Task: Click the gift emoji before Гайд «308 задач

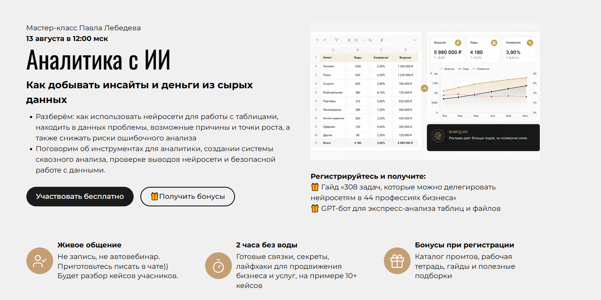Action: pyautogui.click(x=315, y=187)
